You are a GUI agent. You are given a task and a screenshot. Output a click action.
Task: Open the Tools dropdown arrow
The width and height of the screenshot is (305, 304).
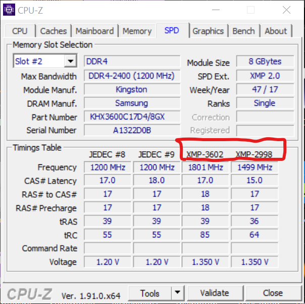click(177, 292)
